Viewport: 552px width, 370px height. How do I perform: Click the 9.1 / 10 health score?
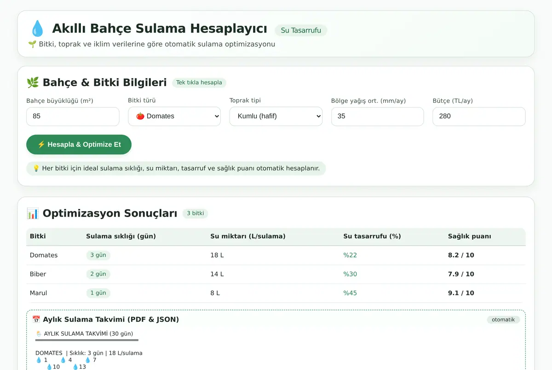[461, 293]
